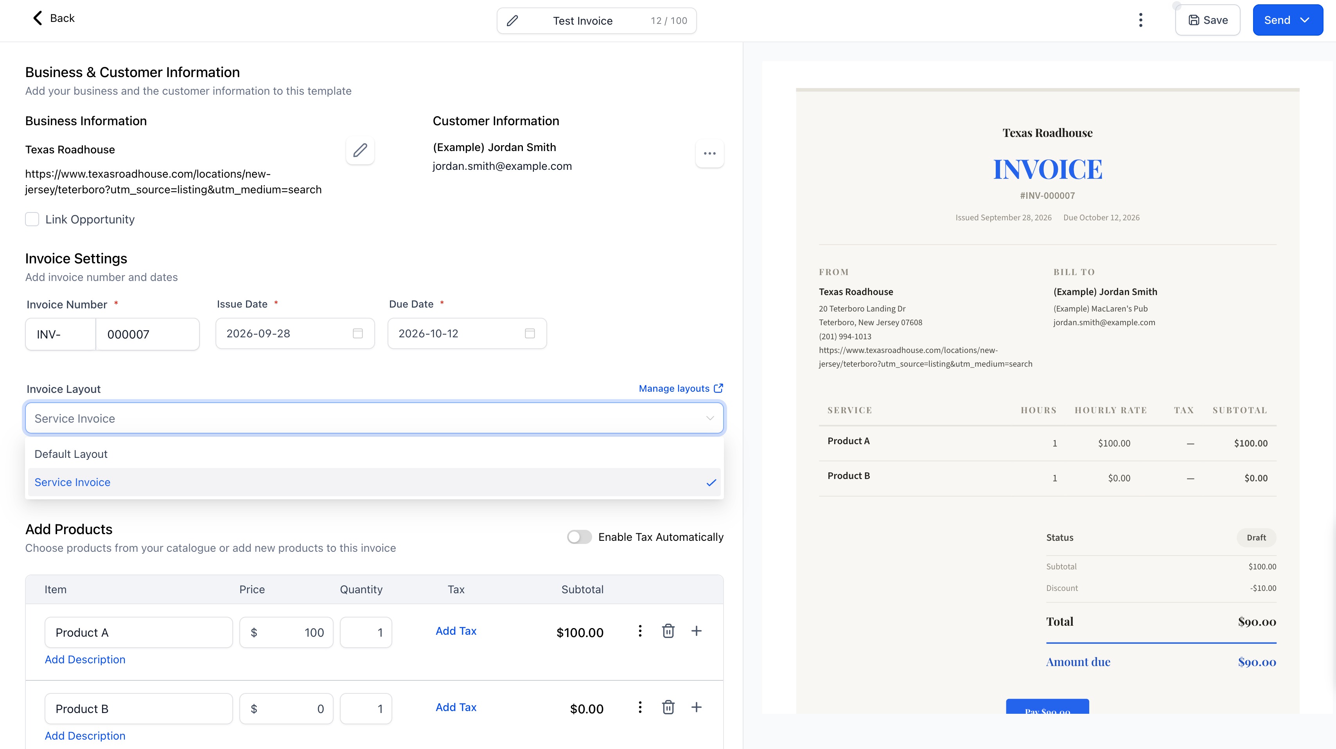Open the Send button dropdown
The width and height of the screenshot is (1336, 749).
1305,20
